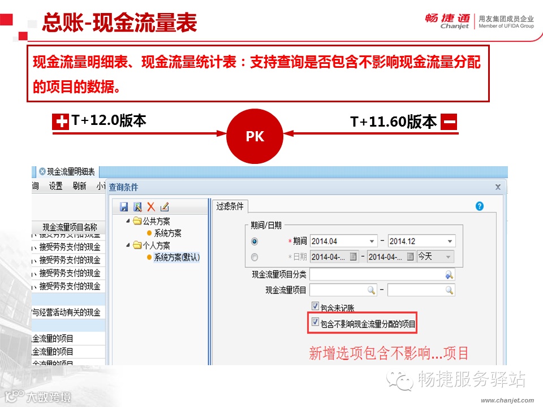The width and height of the screenshot is (543, 407).
Task: Switch to the 过滤条件 tab
Action: click(230, 206)
